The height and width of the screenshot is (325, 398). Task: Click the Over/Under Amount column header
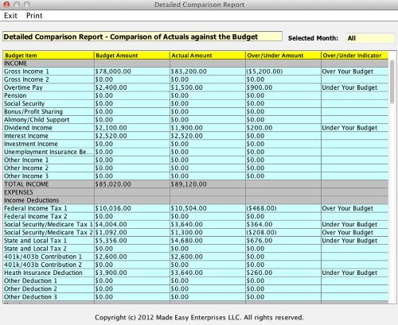pyautogui.click(x=283, y=56)
